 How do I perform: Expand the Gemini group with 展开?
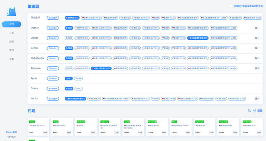click(x=258, y=48)
